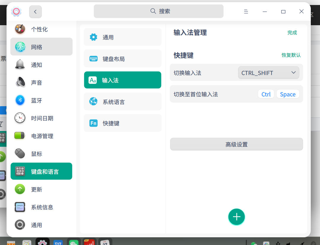Open 系统语言 system language page

pos(122,102)
